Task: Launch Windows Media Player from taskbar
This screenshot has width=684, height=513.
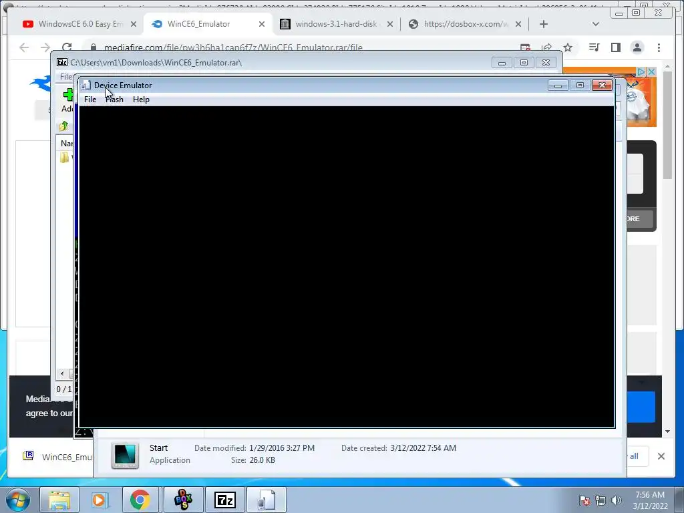Action: tap(100, 500)
